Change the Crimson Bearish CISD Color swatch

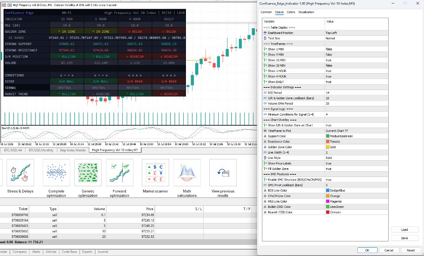(328, 212)
